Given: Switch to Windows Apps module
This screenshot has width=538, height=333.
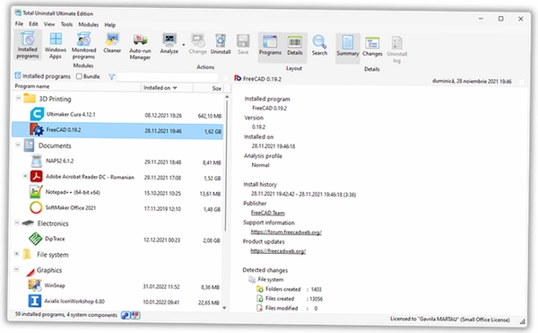Looking at the screenshot, I should coord(56,46).
